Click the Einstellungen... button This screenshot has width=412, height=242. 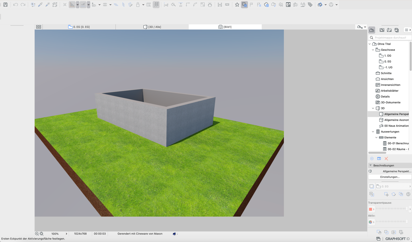[x=390, y=177]
